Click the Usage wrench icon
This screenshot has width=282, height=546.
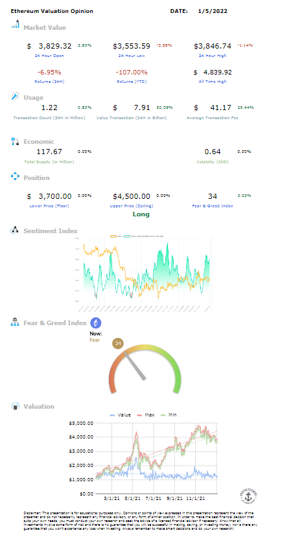(15, 96)
